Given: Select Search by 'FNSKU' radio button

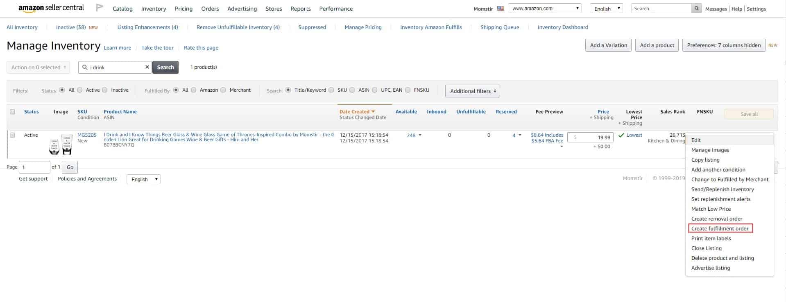Looking at the screenshot, I should (x=408, y=90).
